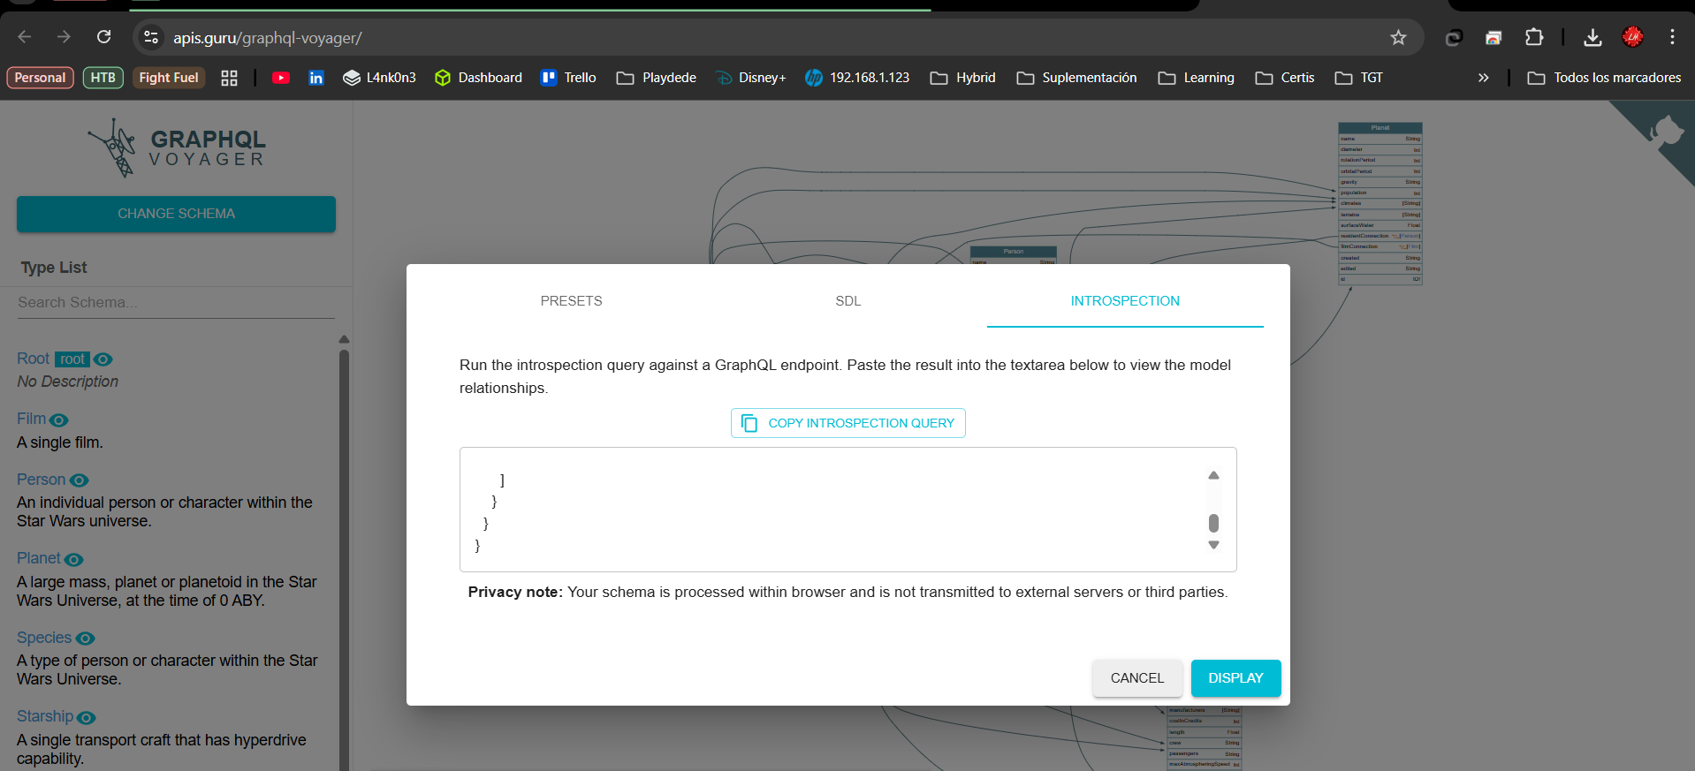Toggle the eye icon next to Planet
The height and width of the screenshot is (771, 1695).
pos(74,560)
